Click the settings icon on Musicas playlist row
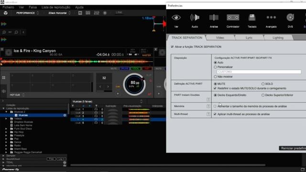 (x=65, y=115)
